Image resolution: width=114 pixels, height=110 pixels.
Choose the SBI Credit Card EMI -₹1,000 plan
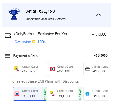pyautogui.click(x=96, y=94)
